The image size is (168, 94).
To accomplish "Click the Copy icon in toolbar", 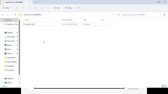I will [x=23, y=8].
